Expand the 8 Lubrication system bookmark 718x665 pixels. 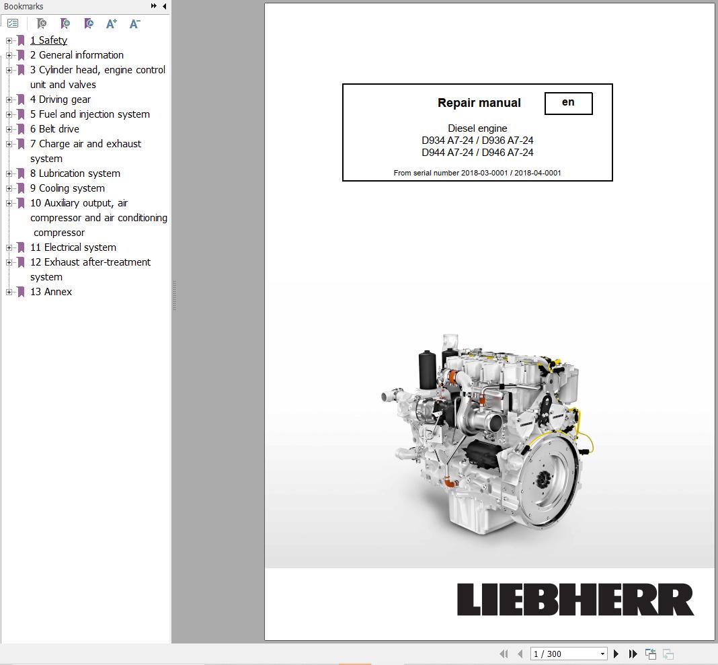(x=9, y=173)
